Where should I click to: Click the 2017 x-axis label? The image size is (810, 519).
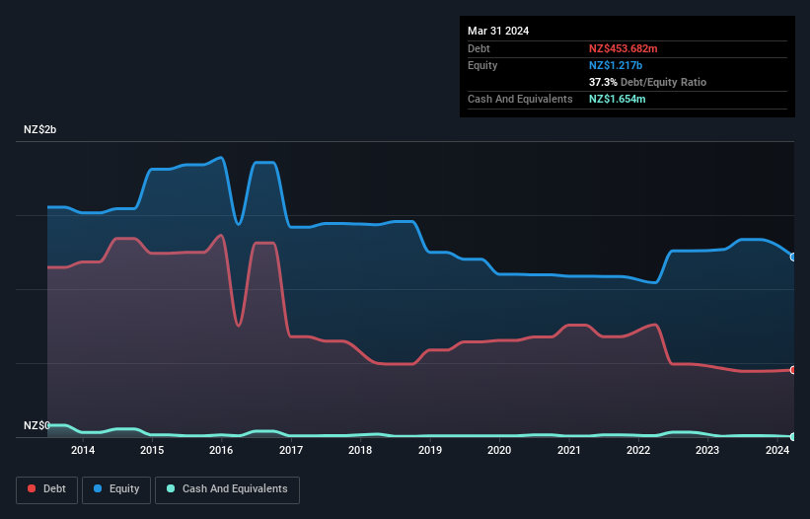(291, 450)
